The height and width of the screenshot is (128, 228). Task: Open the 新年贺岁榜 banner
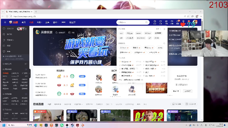pyautogui.click(x=156, y=88)
